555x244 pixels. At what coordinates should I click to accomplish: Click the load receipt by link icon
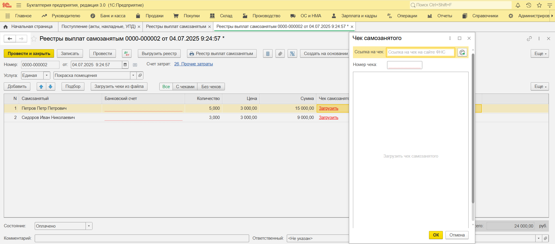[462, 52]
